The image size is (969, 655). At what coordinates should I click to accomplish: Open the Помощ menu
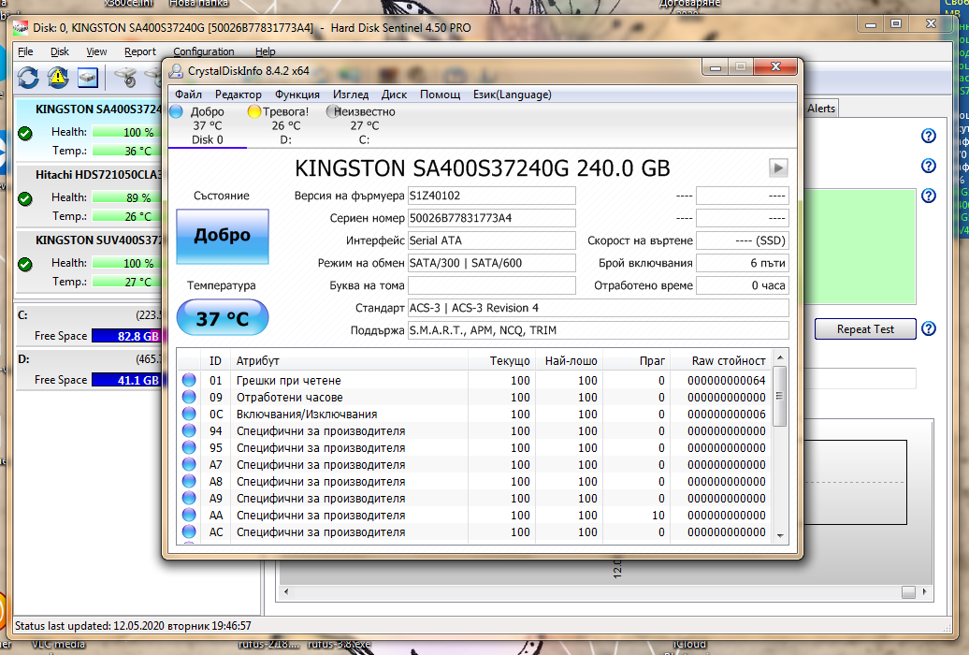point(440,94)
